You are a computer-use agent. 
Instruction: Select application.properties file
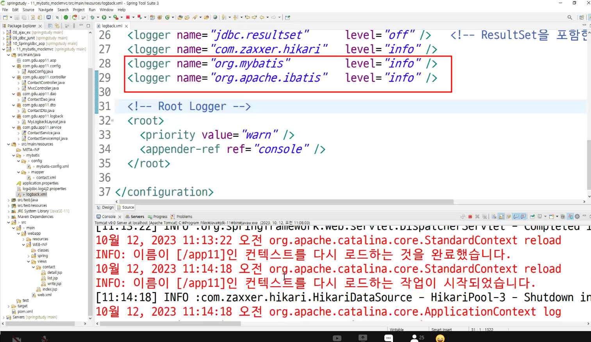coord(40,183)
